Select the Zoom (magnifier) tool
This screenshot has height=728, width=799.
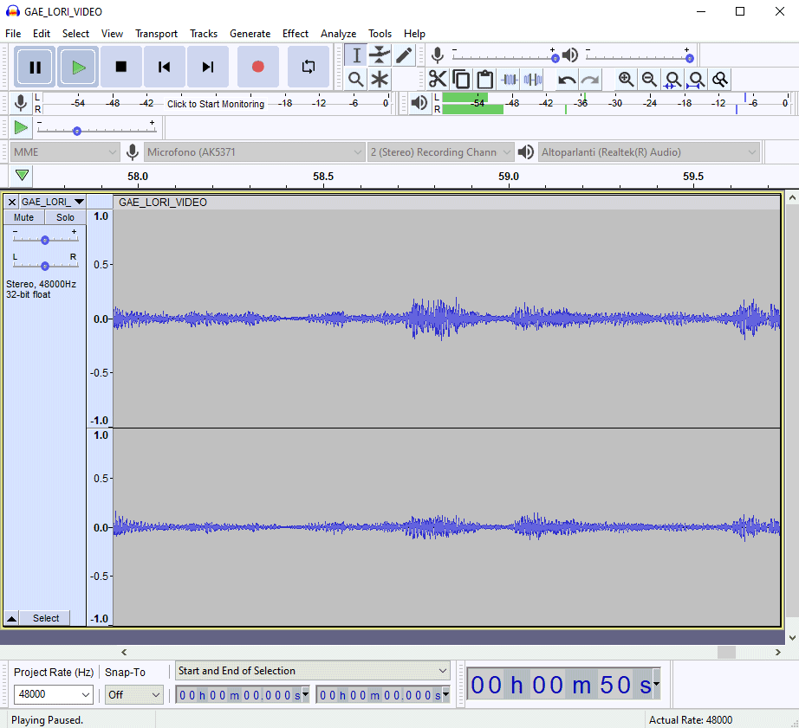[x=356, y=80]
